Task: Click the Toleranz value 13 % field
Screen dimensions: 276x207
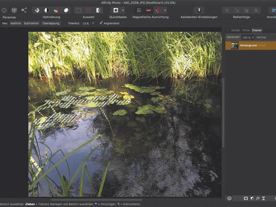Action: pos(86,23)
